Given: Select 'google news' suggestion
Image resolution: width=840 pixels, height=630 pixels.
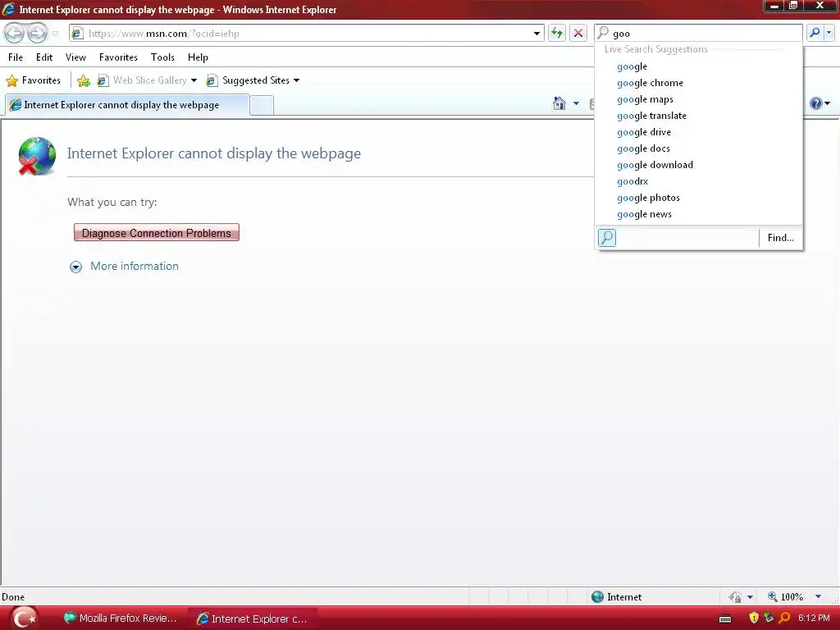Looking at the screenshot, I should point(699,214).
